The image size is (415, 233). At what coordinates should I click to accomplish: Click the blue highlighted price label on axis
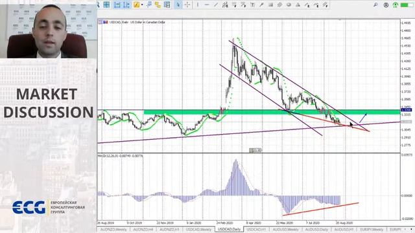(407, 109)
